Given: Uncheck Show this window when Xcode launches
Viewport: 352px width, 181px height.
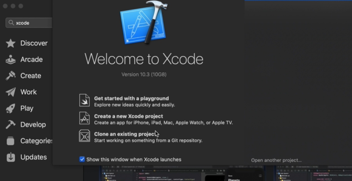Looking at the screenshot, I should pos(82,159).
